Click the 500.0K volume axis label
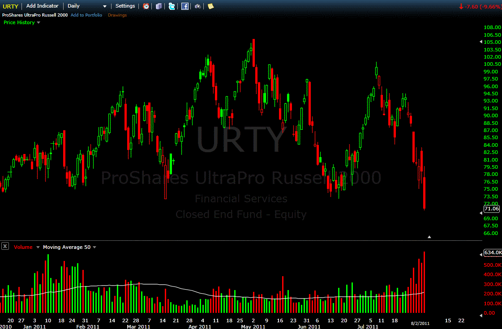The height and width of the screenshot is (329, 502). tap(493, 265)
